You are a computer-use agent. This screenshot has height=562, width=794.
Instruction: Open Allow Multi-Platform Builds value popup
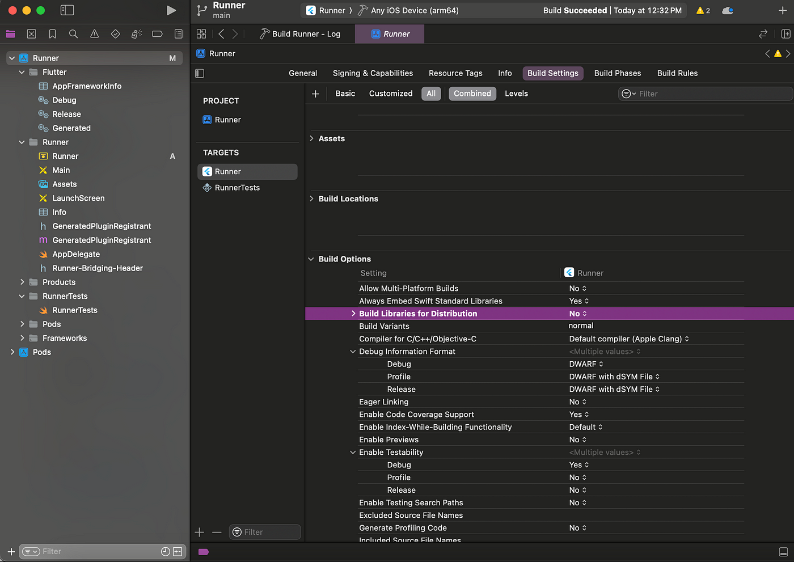[578, 289]
